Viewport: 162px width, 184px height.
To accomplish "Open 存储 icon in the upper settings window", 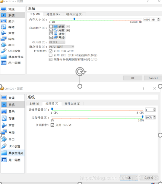I will [x=4, y=27].
